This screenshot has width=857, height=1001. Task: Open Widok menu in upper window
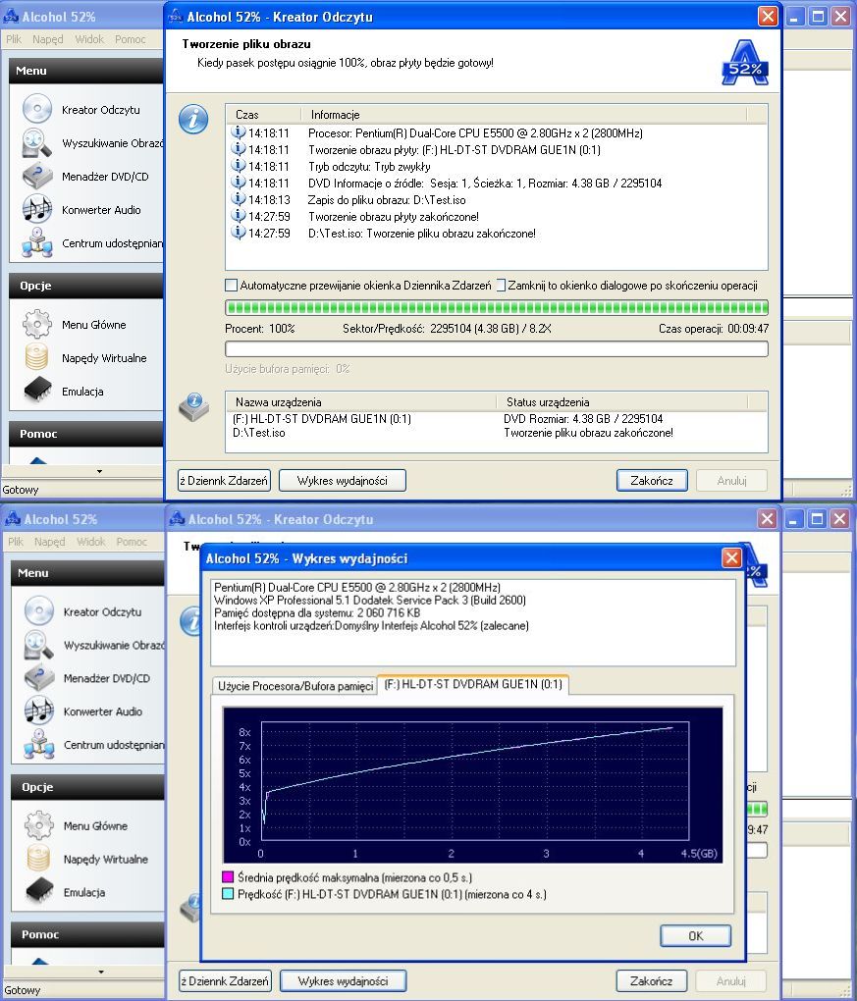click(89, 39)
